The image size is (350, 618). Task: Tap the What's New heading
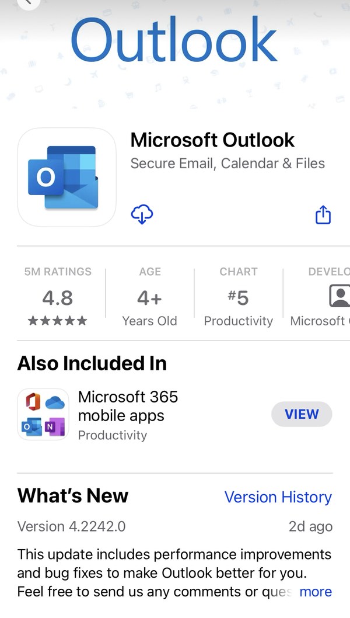tap(73, 495)
